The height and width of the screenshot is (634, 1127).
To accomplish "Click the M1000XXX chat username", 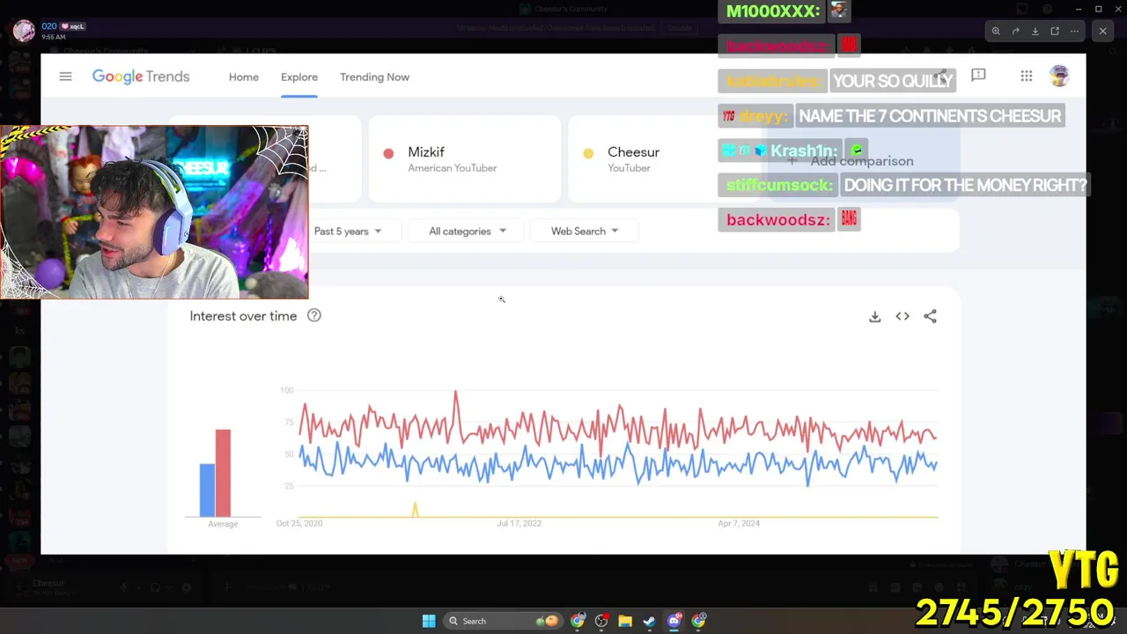I will (773, 11).
